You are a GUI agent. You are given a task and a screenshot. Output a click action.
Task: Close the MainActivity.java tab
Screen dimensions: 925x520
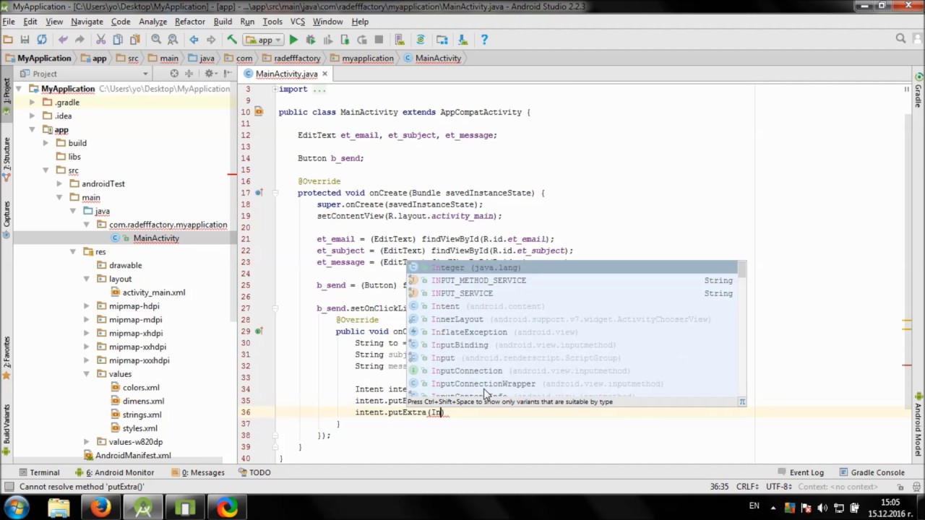[325, 74]
